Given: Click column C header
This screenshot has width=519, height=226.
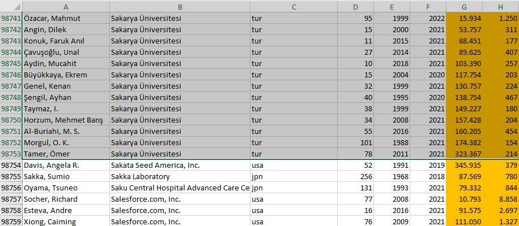Looking at the screenshot, I should [x=293, y=6].
